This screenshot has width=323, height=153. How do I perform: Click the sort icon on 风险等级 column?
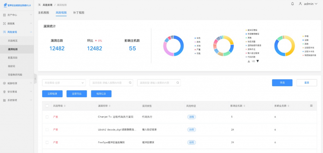tap(65, 106)
